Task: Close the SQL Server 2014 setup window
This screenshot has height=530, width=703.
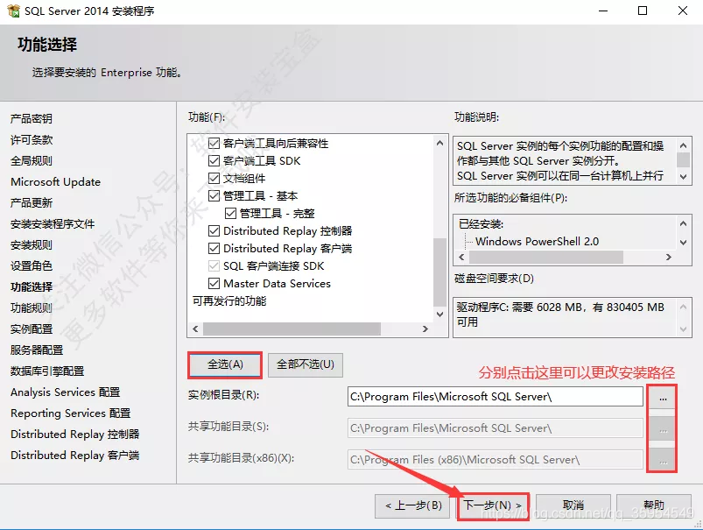Action: pos(682,11)
